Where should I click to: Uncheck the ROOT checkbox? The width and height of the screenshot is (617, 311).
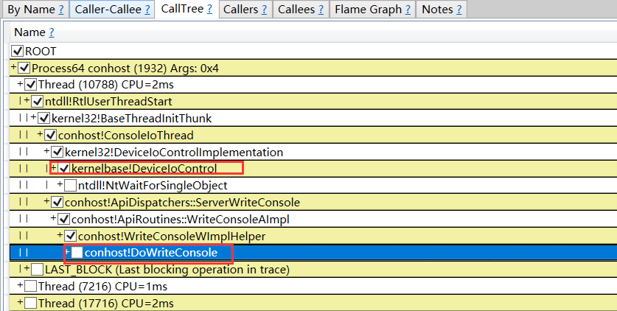[x=18, y=52]
